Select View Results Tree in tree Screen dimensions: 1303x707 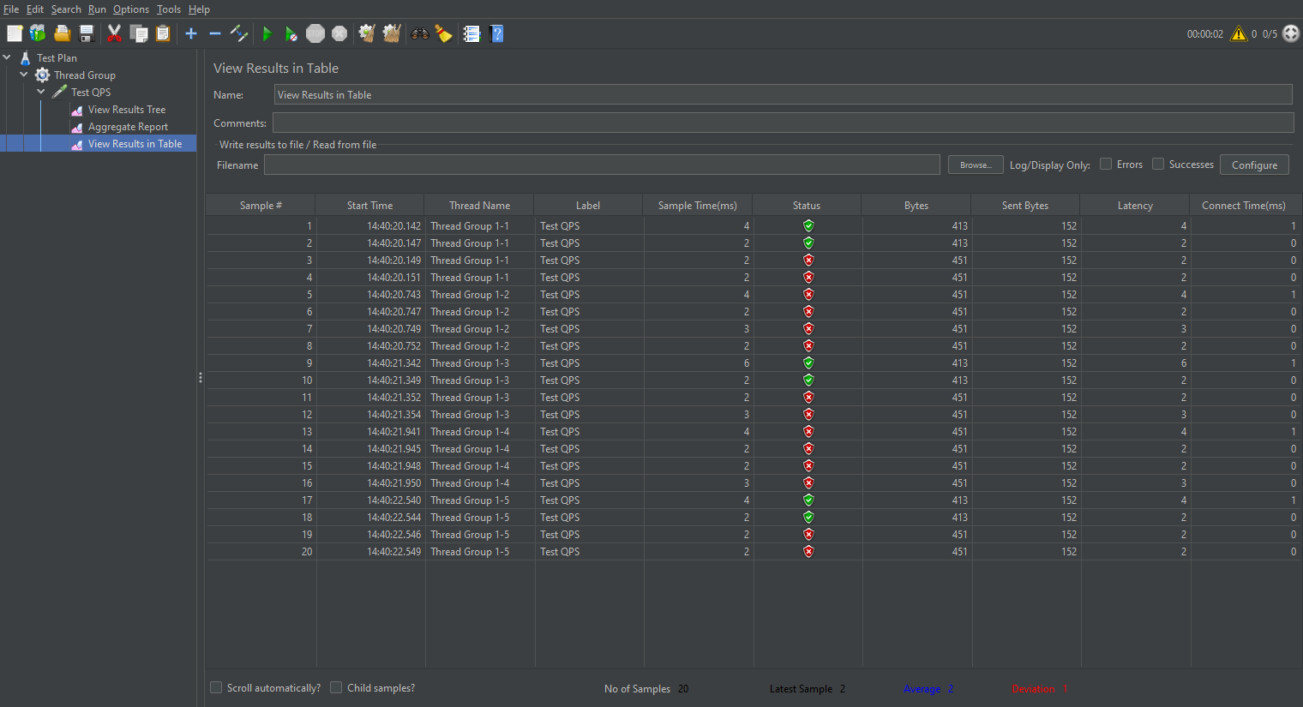coord(127,110)
